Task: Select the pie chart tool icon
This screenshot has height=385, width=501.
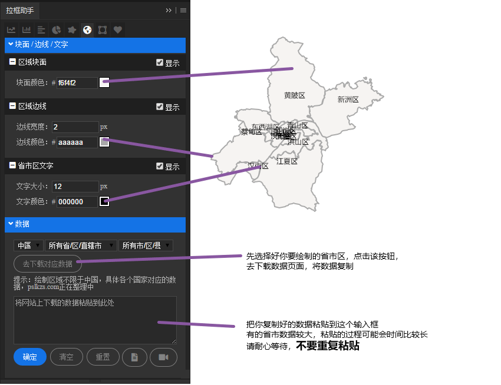Action: coord(57,29)
